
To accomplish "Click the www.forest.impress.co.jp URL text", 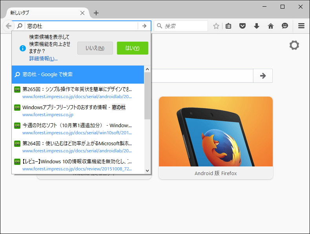I will (x=48, y=115).
